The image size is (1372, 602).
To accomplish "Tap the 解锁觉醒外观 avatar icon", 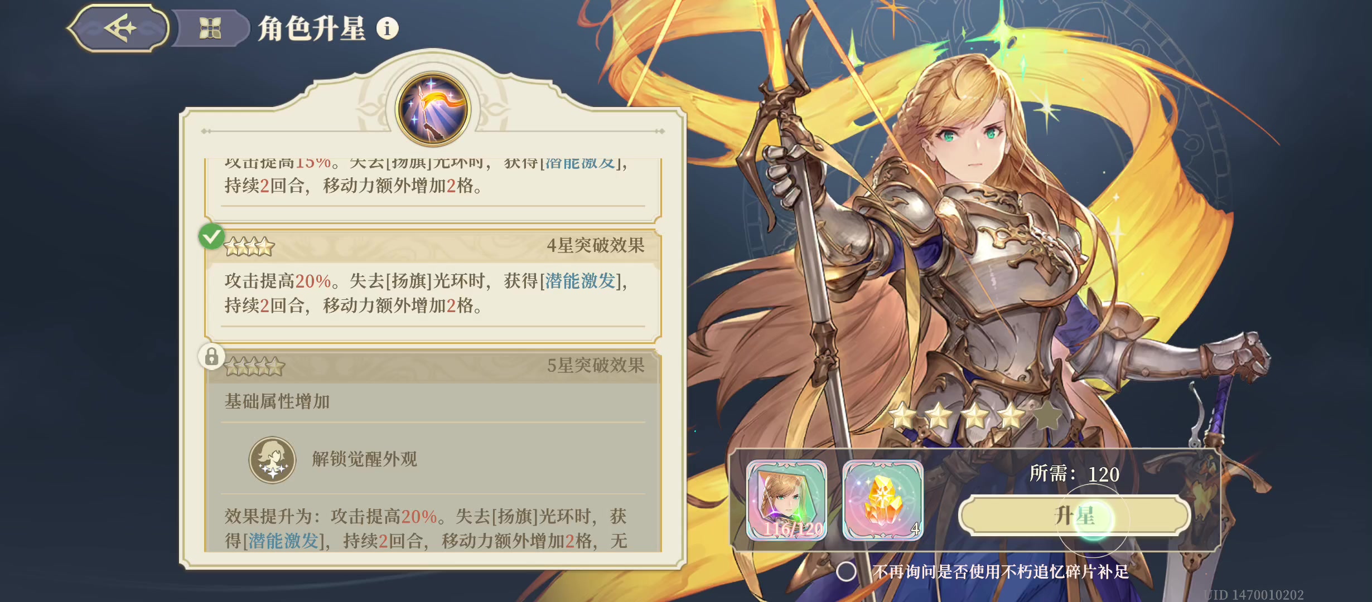I will point(272,459).
